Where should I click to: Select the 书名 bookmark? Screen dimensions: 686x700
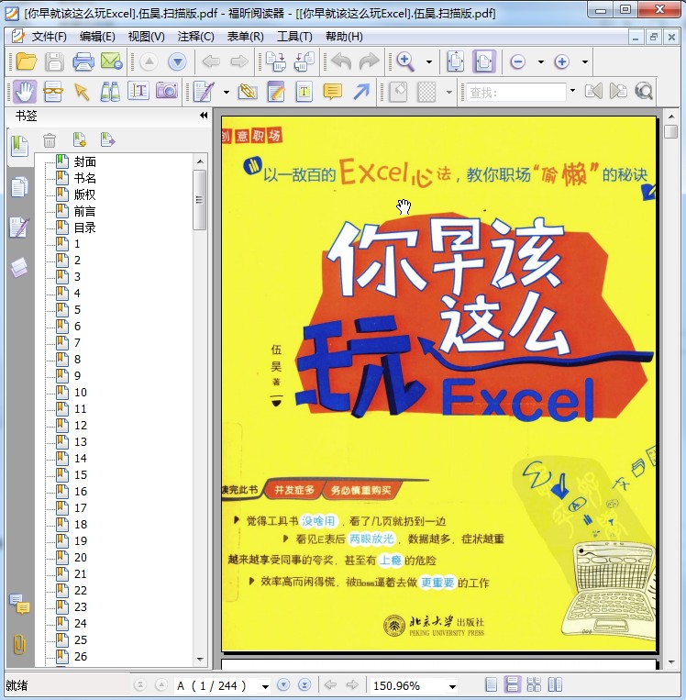click(x=84, y=178)
